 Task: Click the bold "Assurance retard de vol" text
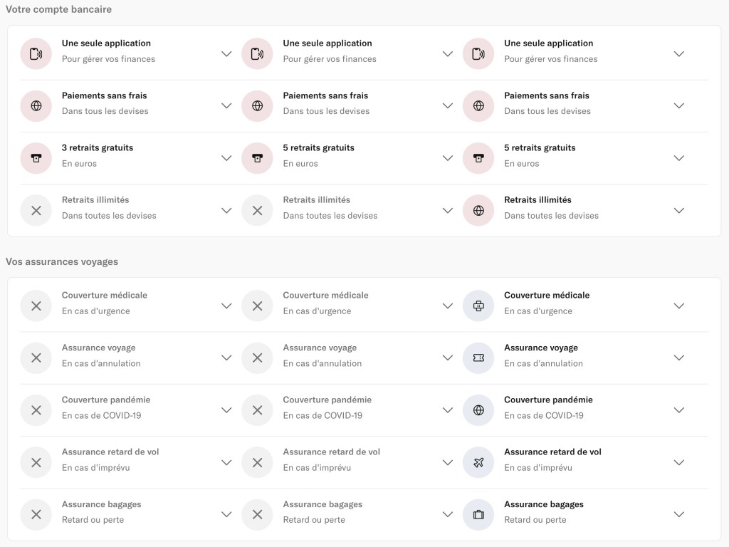pos(552,452)
